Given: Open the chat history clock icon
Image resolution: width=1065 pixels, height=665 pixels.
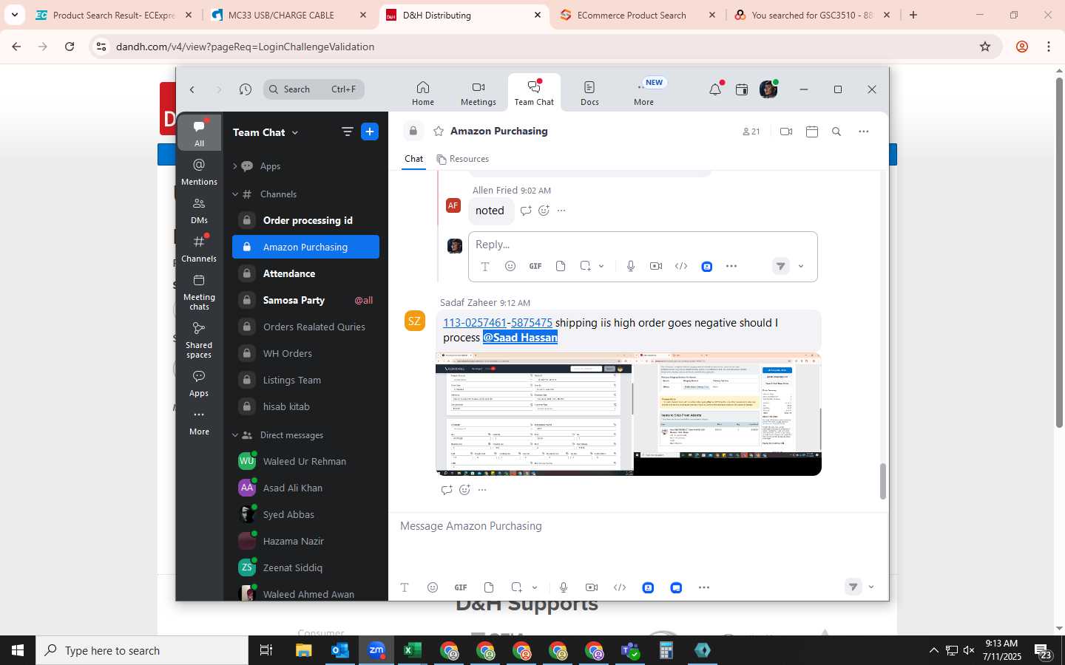Looking at the screenshot, I should tap(246, 89).
